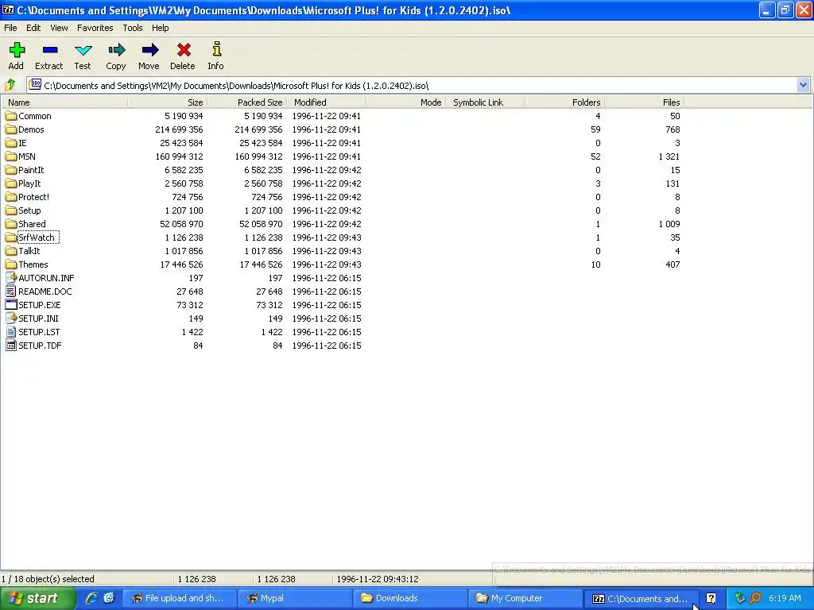Viewport: 814px width, 610px height.
Task: Select the Setup folder row
Action: pos(343,210)
